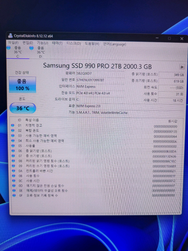
Task: Click the serial number S7HENU0Y709978T field
Action: pyautogui.click(x=100, y=80)
